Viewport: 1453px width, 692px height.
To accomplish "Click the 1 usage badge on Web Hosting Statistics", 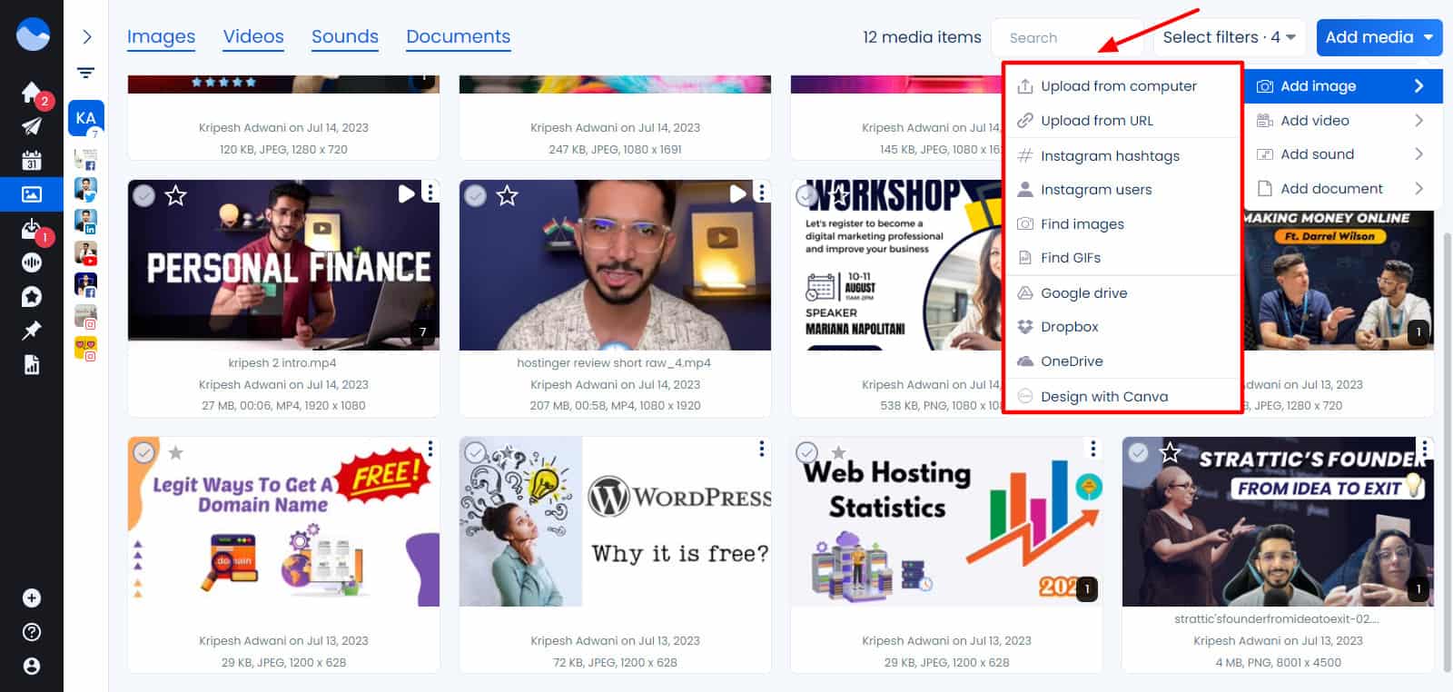I will tap(1086, 588).
